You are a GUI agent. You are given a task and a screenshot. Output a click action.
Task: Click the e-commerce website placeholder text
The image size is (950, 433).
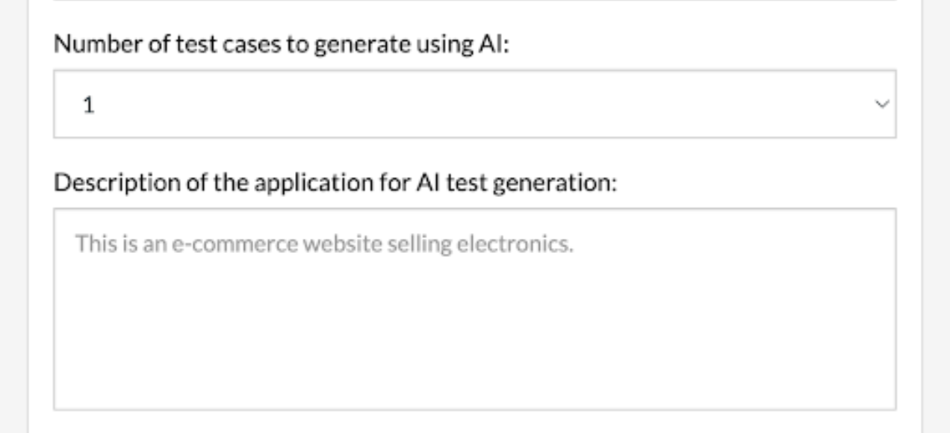(x=323, y=244)
